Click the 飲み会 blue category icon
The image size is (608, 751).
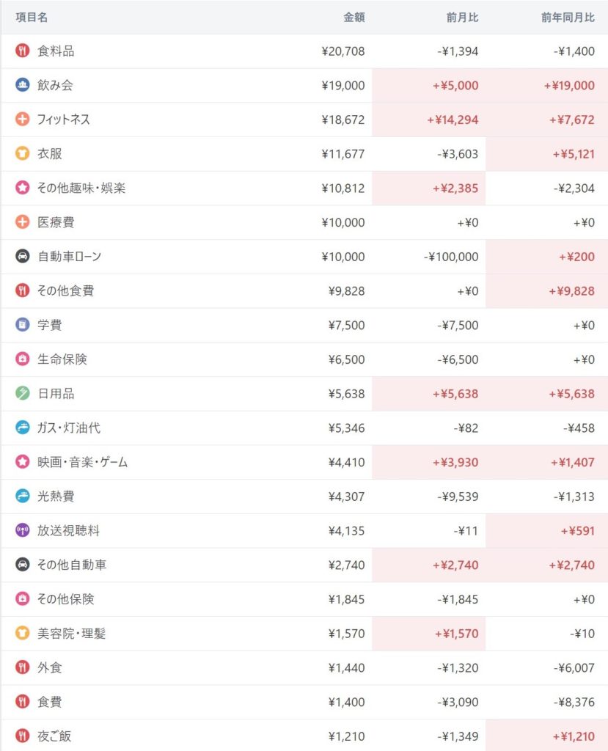coord(23,85)
